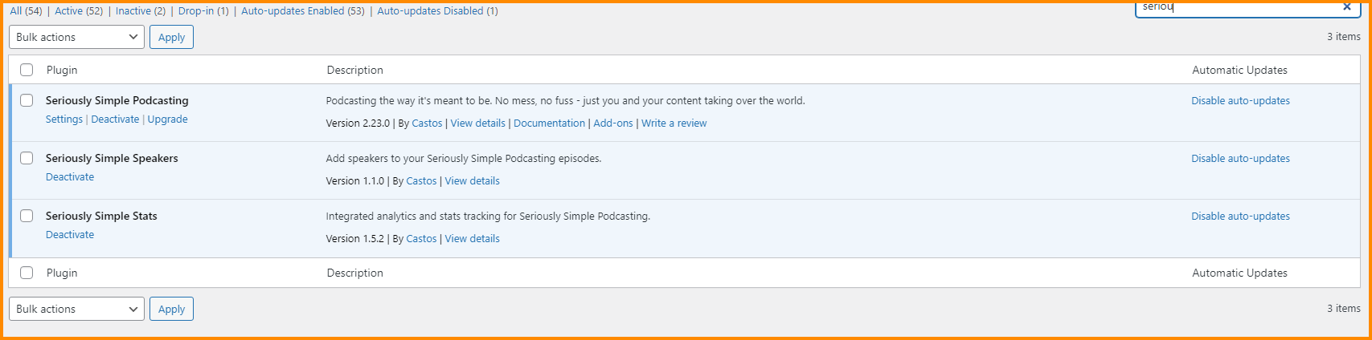Screen dimensions: 1372x340
Task: Check the Seriously Simple Podcasting checkbox
Action: point(27,100)
